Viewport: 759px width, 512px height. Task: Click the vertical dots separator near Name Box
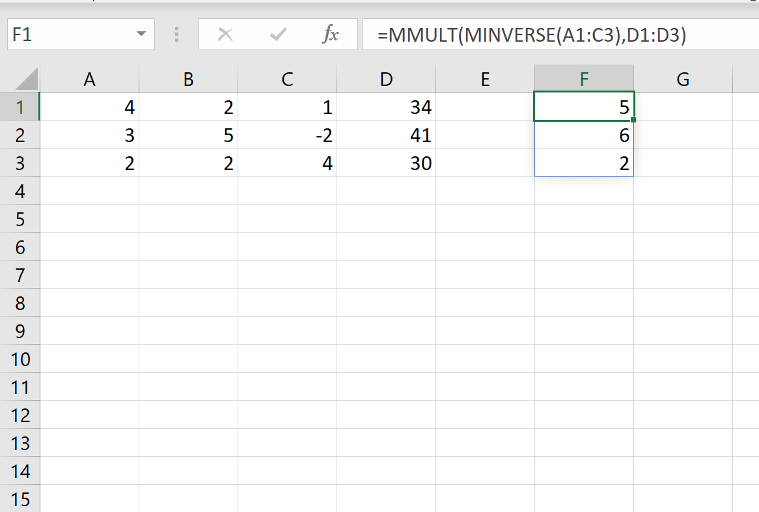click(x=176, y=36)
